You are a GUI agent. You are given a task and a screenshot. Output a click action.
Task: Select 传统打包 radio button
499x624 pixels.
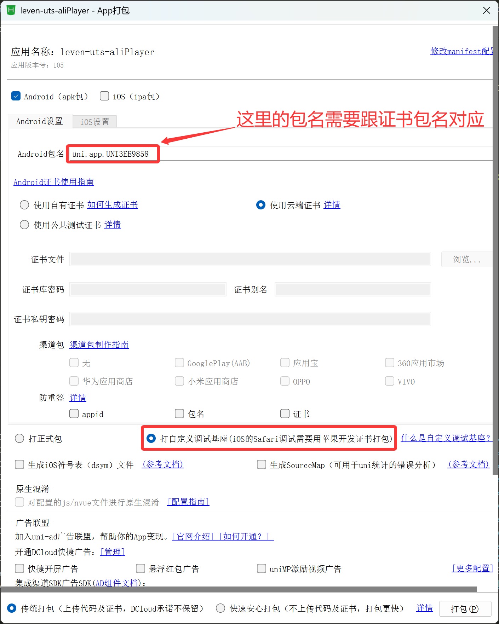[x=12, y=608]
